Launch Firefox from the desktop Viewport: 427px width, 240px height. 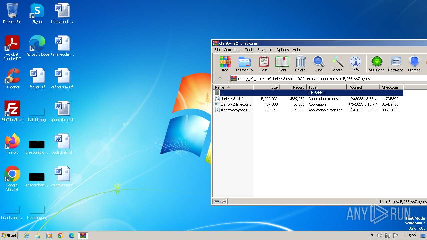[12, 144]
